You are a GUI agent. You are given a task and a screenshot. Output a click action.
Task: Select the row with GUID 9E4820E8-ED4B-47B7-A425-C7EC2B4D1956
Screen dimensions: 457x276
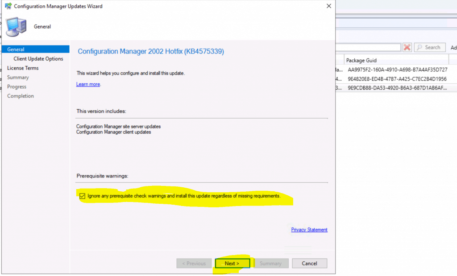click(396, 79)
